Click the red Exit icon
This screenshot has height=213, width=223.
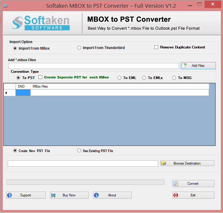click(x=176, y=195)
